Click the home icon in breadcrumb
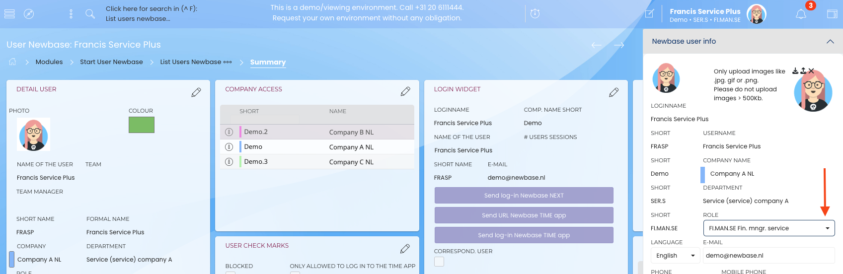 coord(12,62)
